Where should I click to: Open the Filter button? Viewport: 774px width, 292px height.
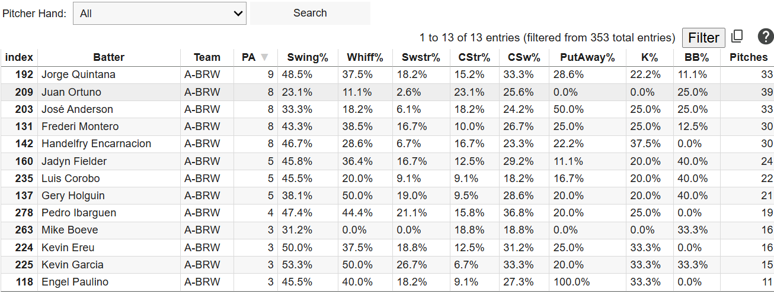[x=703, y=38]
